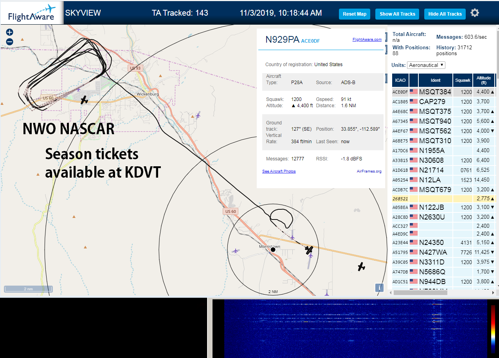Viewport: 499px width, 358px height.
Task: Select the selected black aircraft near Morristown
Action: tap(309, 249)
